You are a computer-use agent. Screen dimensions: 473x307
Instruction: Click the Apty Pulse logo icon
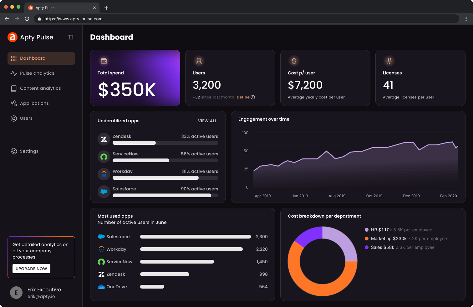pyautogui.click(x=13, y=37)
